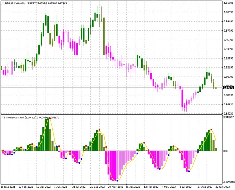Click the 0.00 indicator zero level label
The height and width of the screenshot is (190, 235).
coord(226,151)
